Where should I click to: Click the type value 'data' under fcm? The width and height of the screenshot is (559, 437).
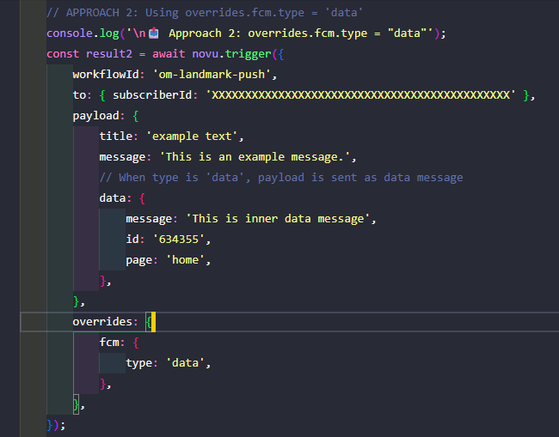click(x=186, y=363)
